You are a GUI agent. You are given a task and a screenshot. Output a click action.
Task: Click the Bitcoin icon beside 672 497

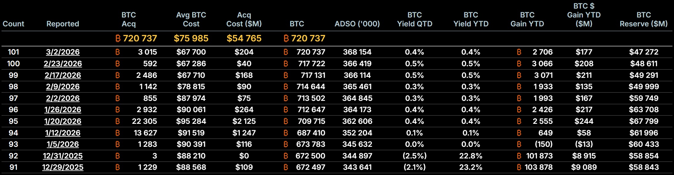(286, 167)
